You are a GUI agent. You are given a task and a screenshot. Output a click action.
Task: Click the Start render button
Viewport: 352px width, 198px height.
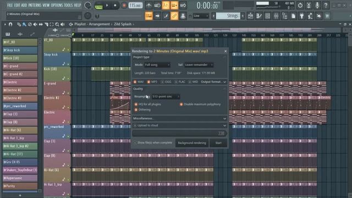218,143
